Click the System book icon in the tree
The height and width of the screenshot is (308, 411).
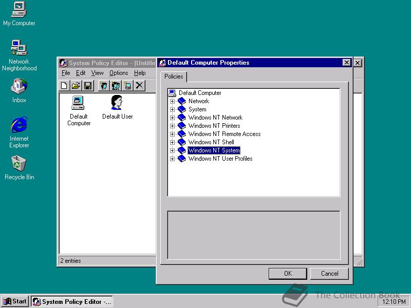click(182, 109)
